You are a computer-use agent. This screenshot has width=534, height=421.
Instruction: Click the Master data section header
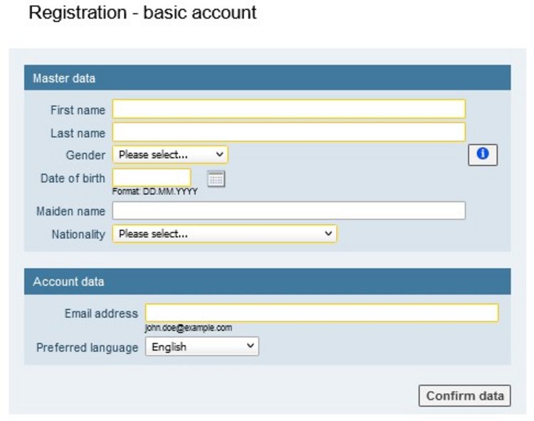[x=267, y=78]
